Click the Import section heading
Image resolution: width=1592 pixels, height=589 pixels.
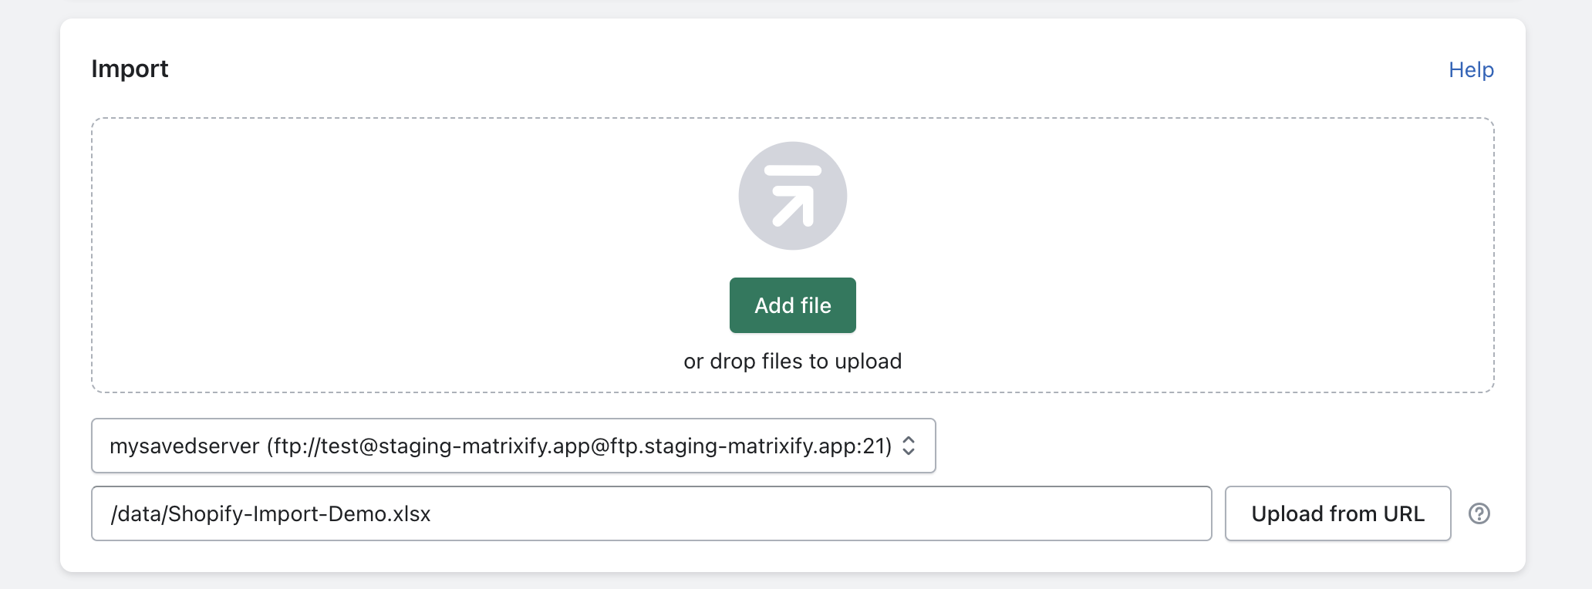130,69
